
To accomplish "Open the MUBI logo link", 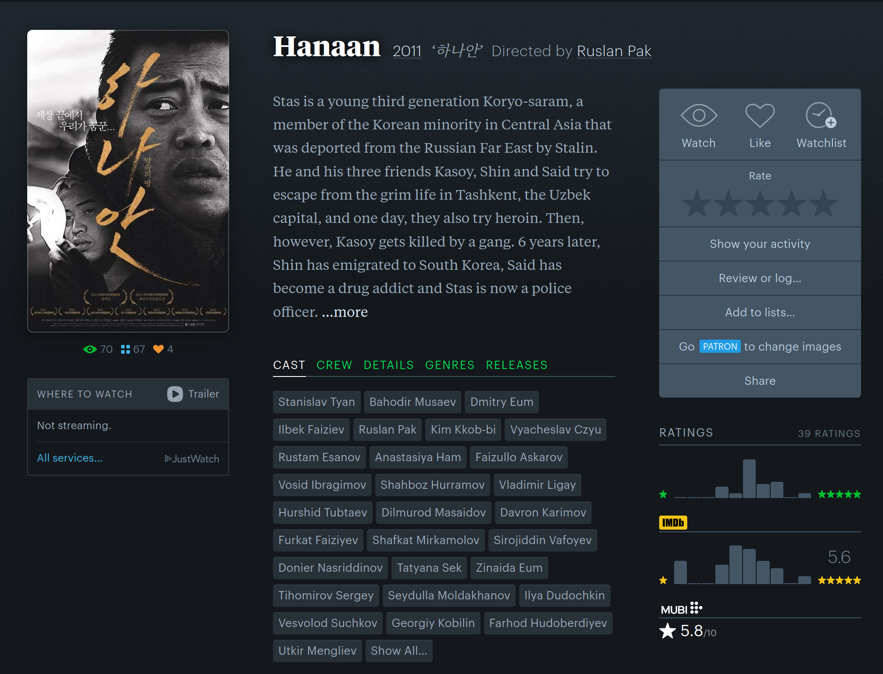I will click(x=682, y=609).
